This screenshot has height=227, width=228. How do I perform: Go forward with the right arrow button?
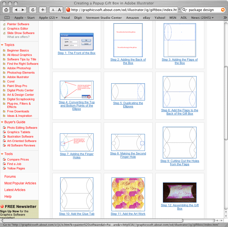click(23, 10)
